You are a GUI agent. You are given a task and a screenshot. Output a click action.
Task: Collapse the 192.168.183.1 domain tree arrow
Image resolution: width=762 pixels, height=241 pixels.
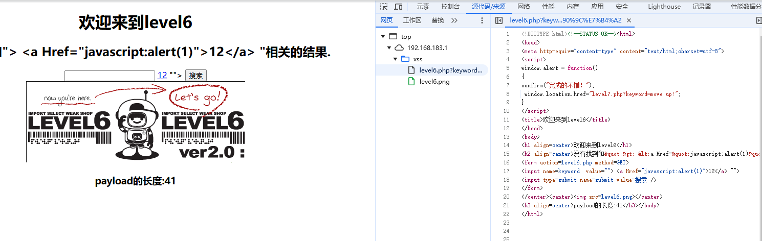pyautogui.click(x=389, y=48)
